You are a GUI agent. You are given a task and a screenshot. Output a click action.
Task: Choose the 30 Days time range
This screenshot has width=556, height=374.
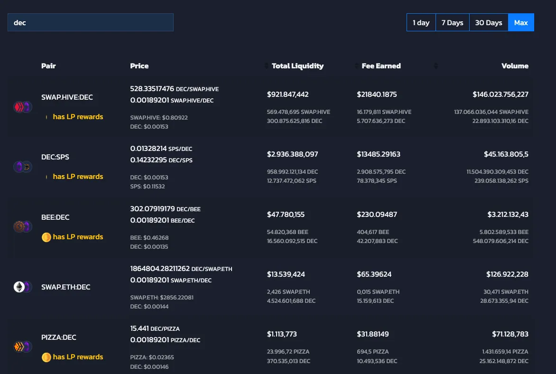coord(489,22)
